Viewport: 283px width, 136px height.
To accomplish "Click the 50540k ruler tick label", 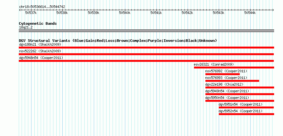I will click(x=125, y=13).
